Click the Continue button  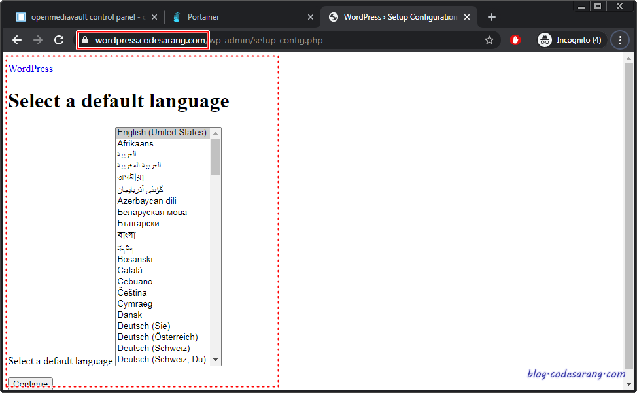point(31,384)
